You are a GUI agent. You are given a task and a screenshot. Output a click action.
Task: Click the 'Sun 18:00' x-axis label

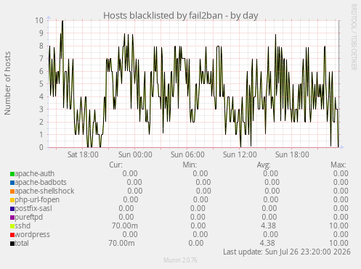[292, 154]
